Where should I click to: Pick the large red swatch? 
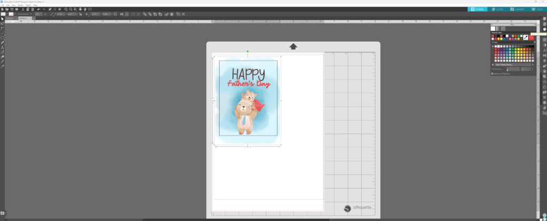click(531, 37)
